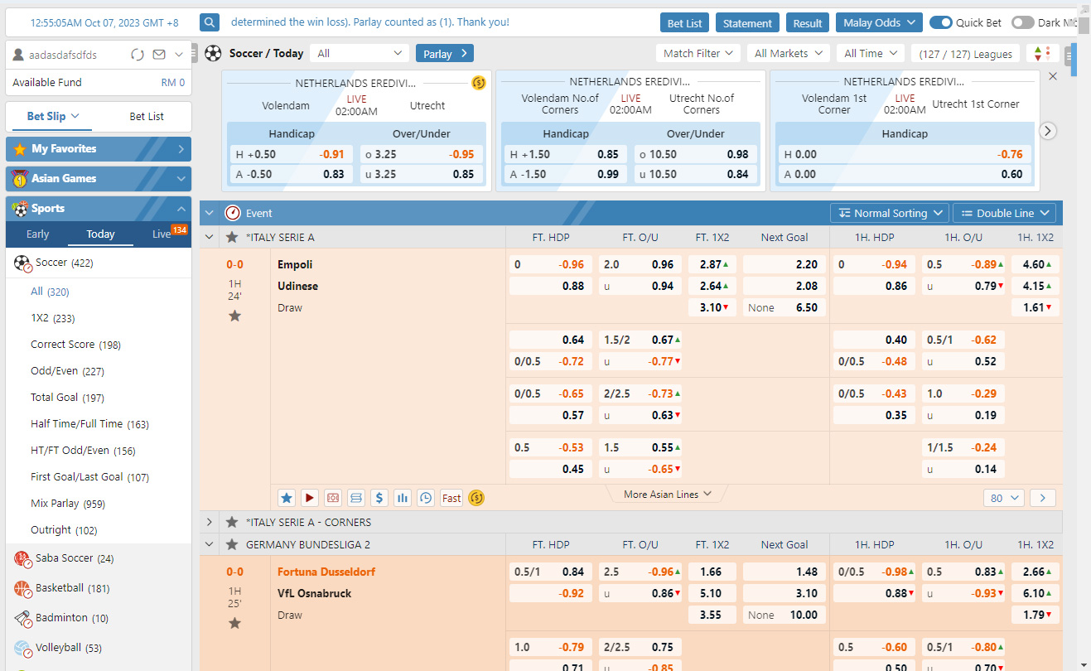1091x671 pixels.
Task: Favorite the Germany Bundesliga 2 league star
Action: click(232, 544)
